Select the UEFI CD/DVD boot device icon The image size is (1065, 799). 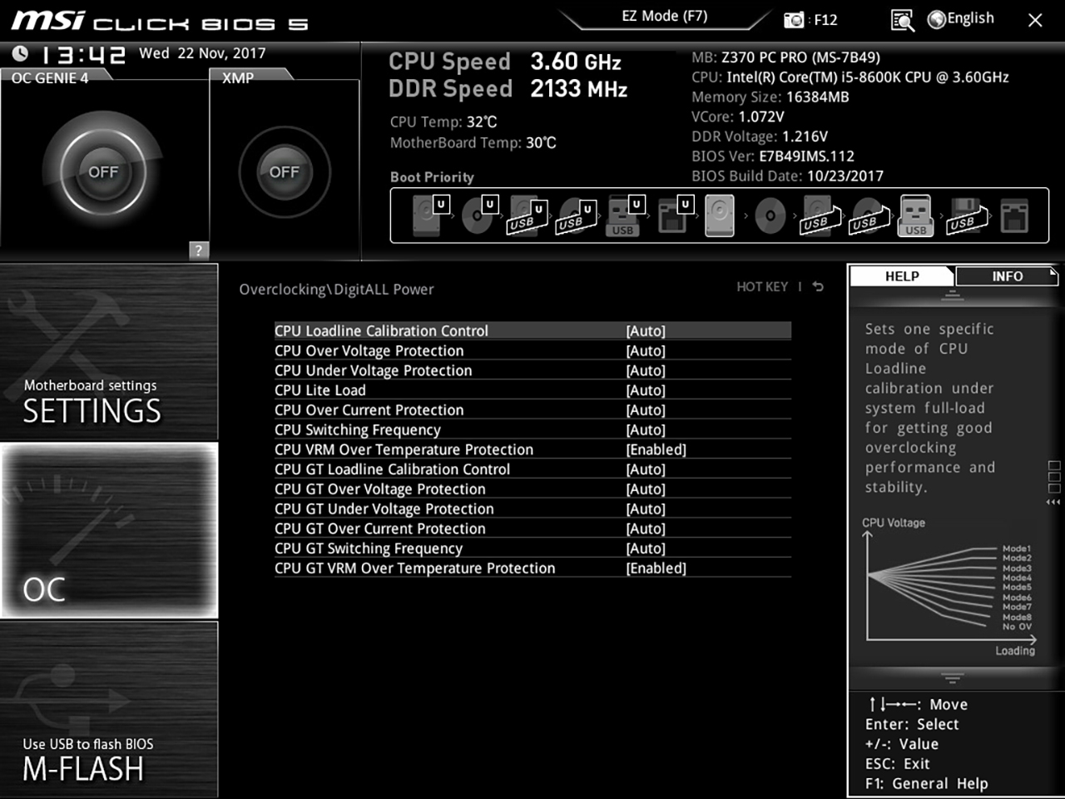[479, 216]
